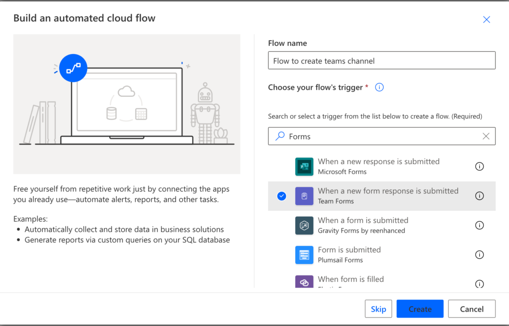Screen dimensions: 509x326
Task: Click the Create button
Action: click(420, 309)
